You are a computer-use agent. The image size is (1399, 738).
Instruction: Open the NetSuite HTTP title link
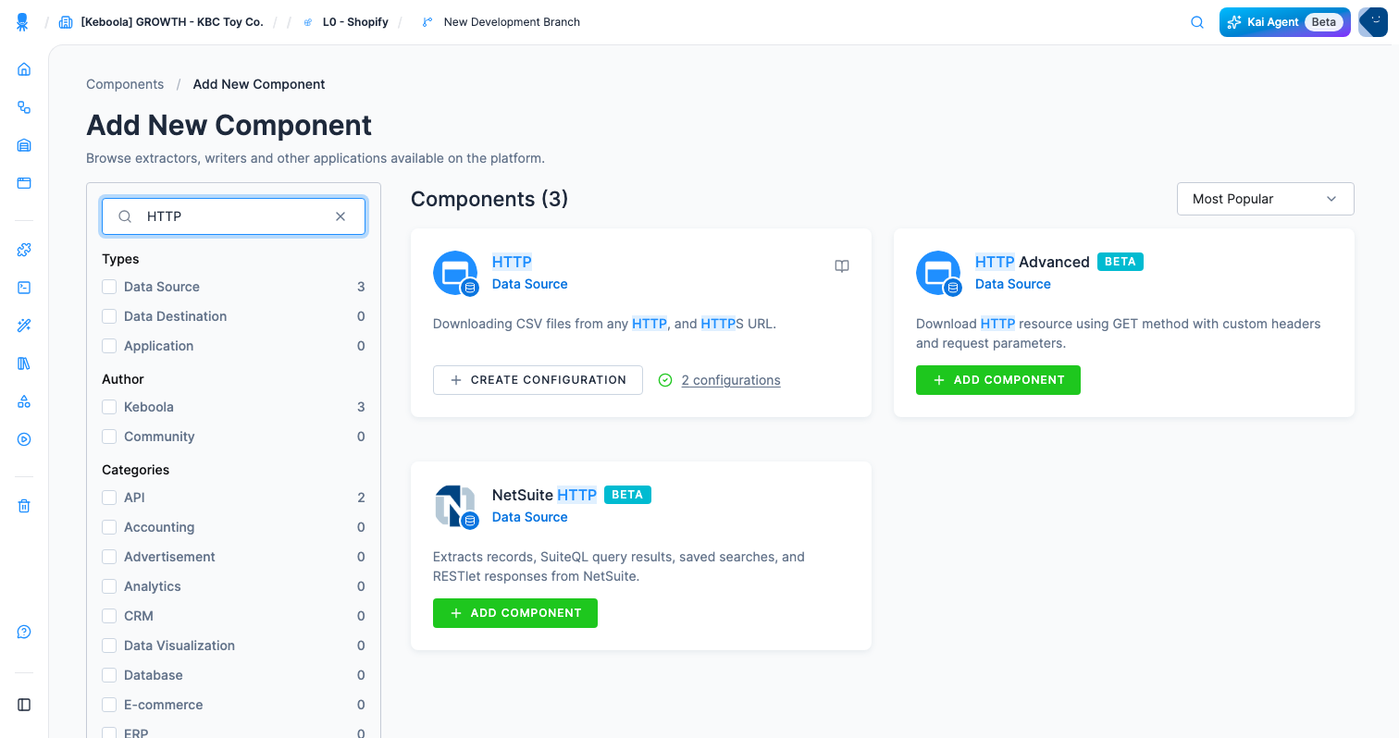coord(544,495)
